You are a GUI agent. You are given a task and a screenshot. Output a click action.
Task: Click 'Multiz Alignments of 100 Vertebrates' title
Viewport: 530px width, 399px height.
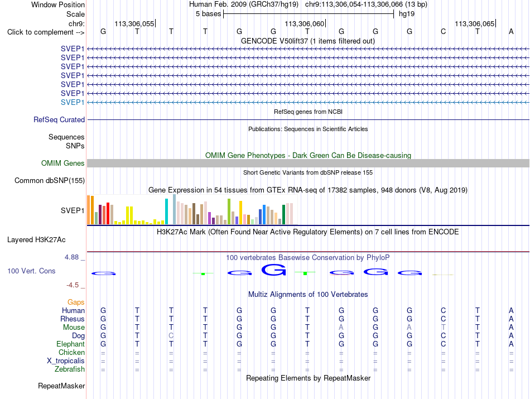pyautogui.click(x=308, y=295)
